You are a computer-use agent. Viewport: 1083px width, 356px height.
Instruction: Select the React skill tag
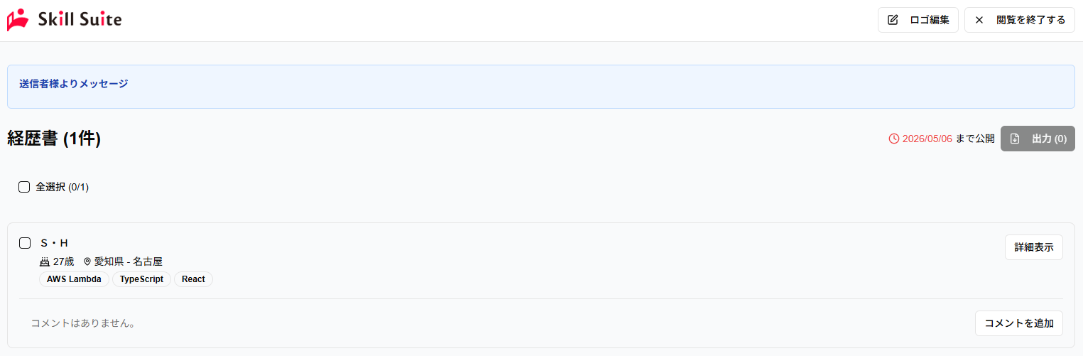(x=193, y=279)
